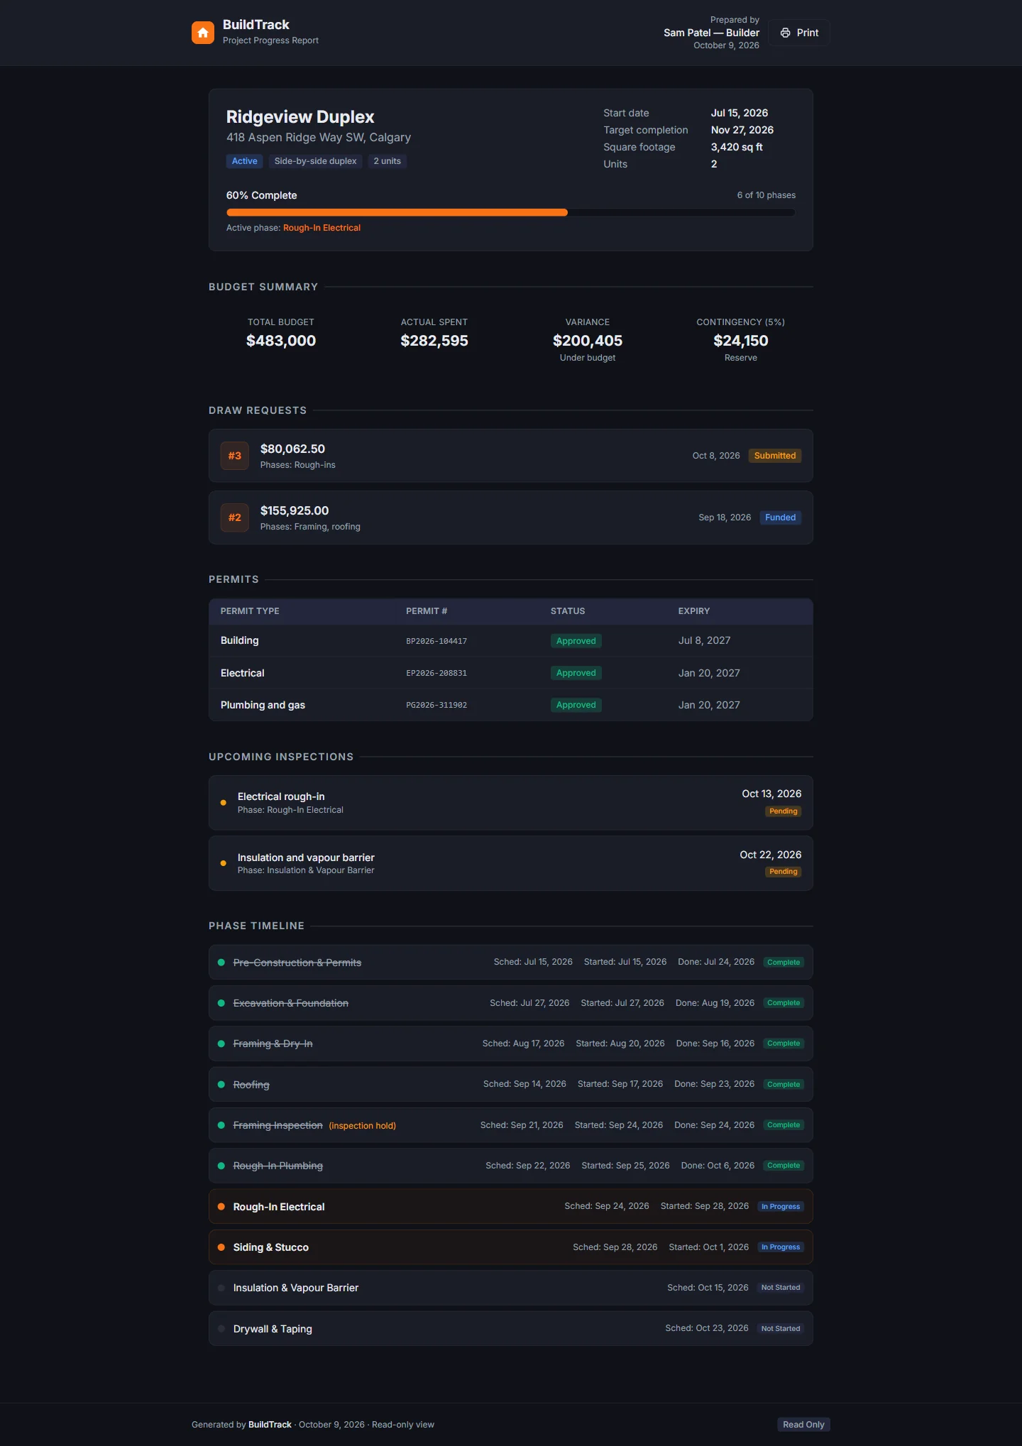Click grey dot beside Drywall & Taping
This screenshot has width=1022, height=1446.
(221, 1329)
